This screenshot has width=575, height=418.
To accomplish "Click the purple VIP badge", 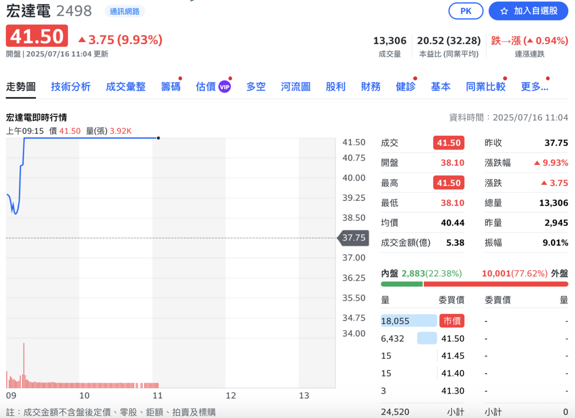I will click(225, 87).
